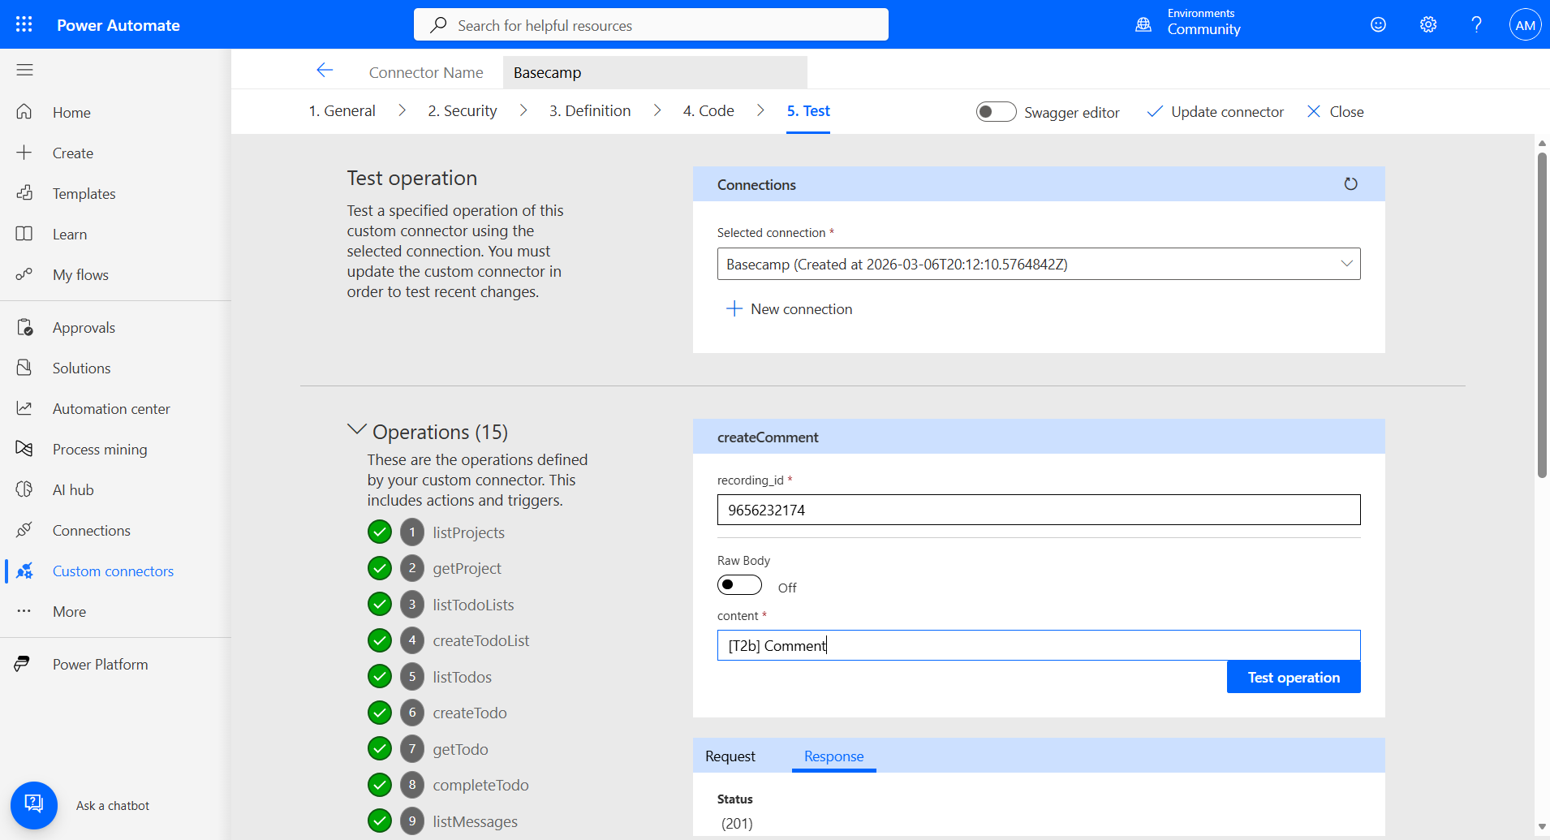This screenshot has height=840, width=1550.
Task: Go to the 2. Security step
Action: coord(463,111)
